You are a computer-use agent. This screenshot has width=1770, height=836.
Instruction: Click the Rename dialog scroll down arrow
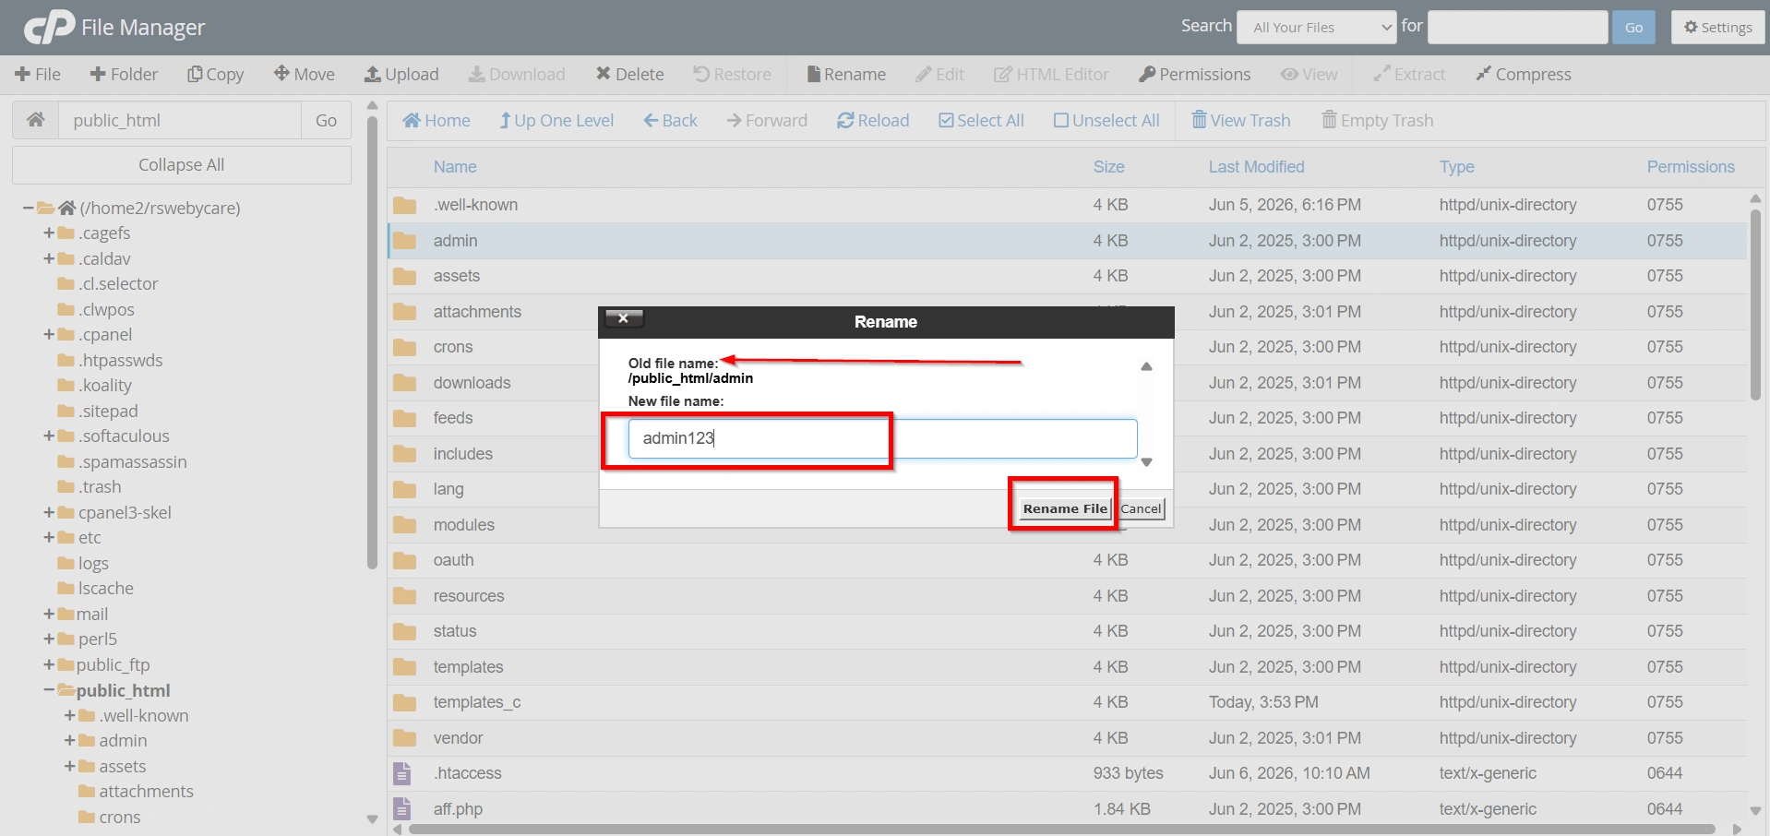(1146, 462)
